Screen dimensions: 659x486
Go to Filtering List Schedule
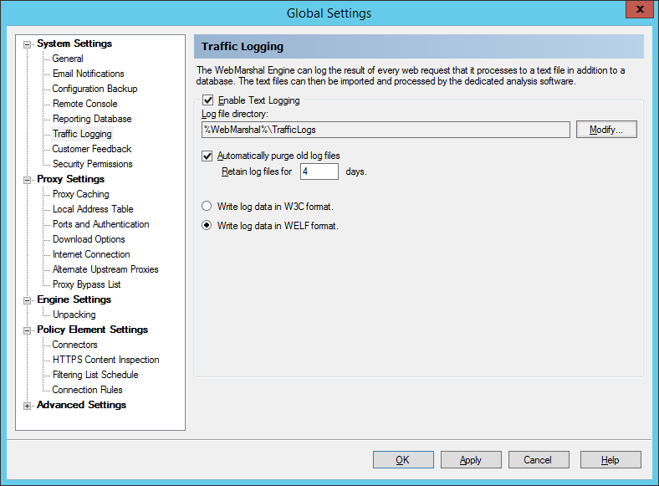(x=95, y=375)
